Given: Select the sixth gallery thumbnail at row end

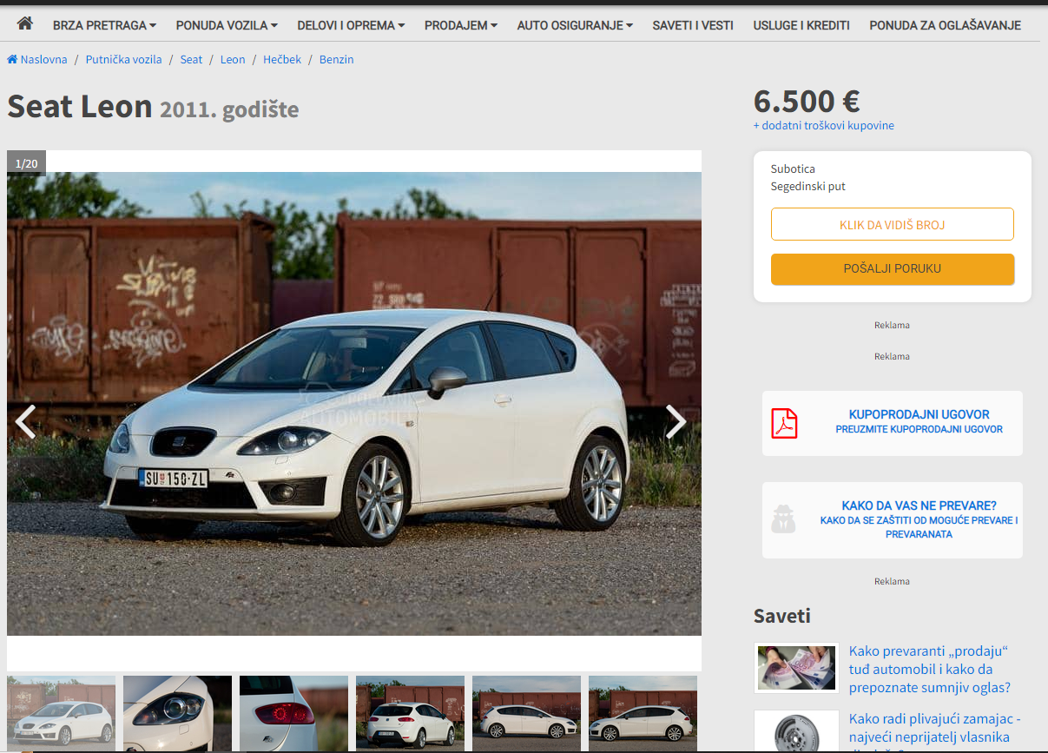Looking at the screenshot, I should click(x=643, y=714).
